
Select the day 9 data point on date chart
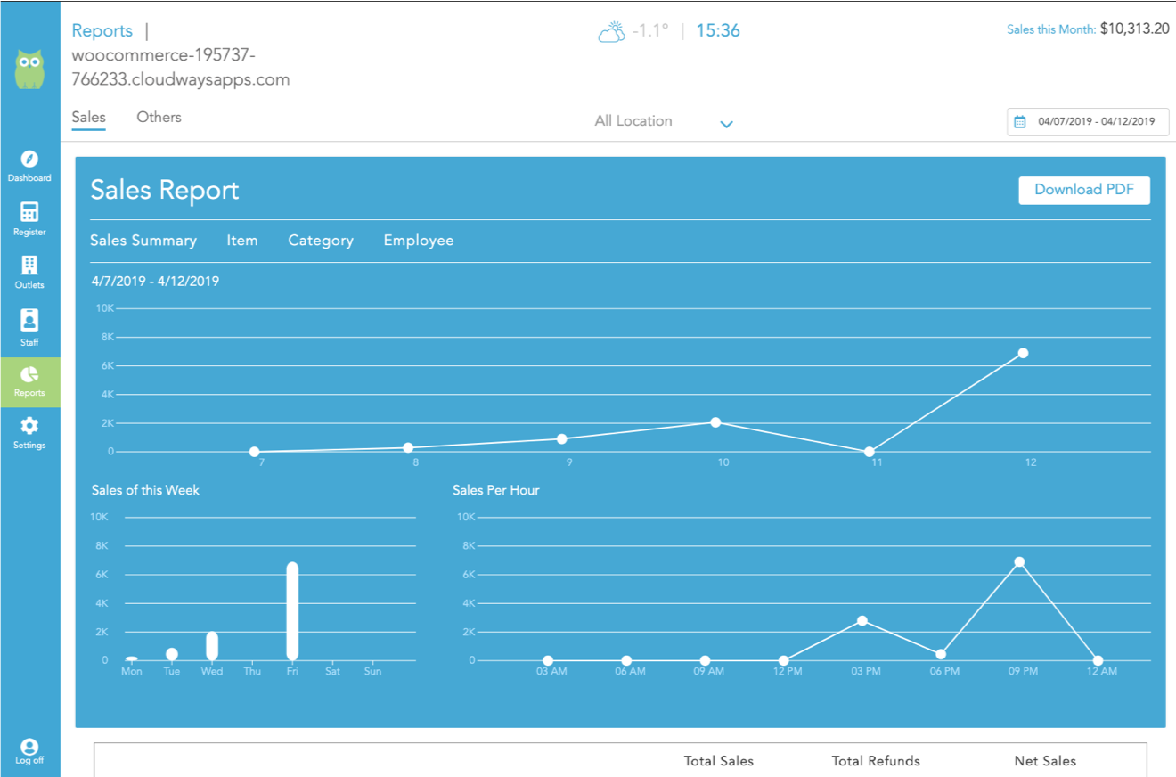tap(562, 438)
